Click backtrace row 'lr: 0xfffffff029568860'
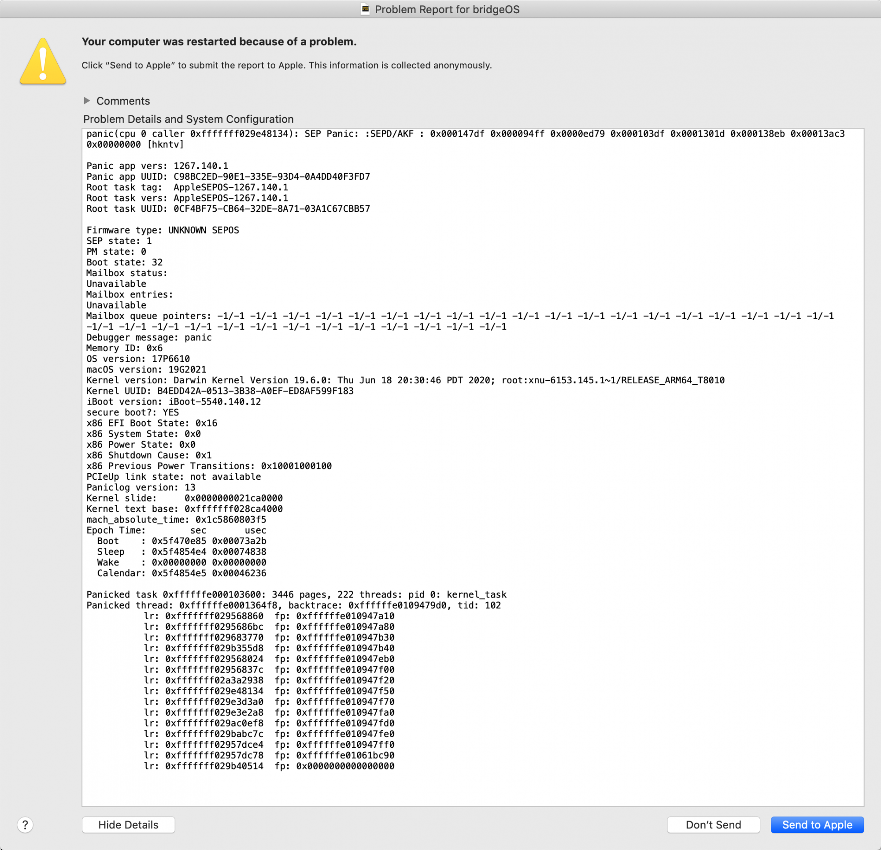881x850 pixels. click(269, 616)
